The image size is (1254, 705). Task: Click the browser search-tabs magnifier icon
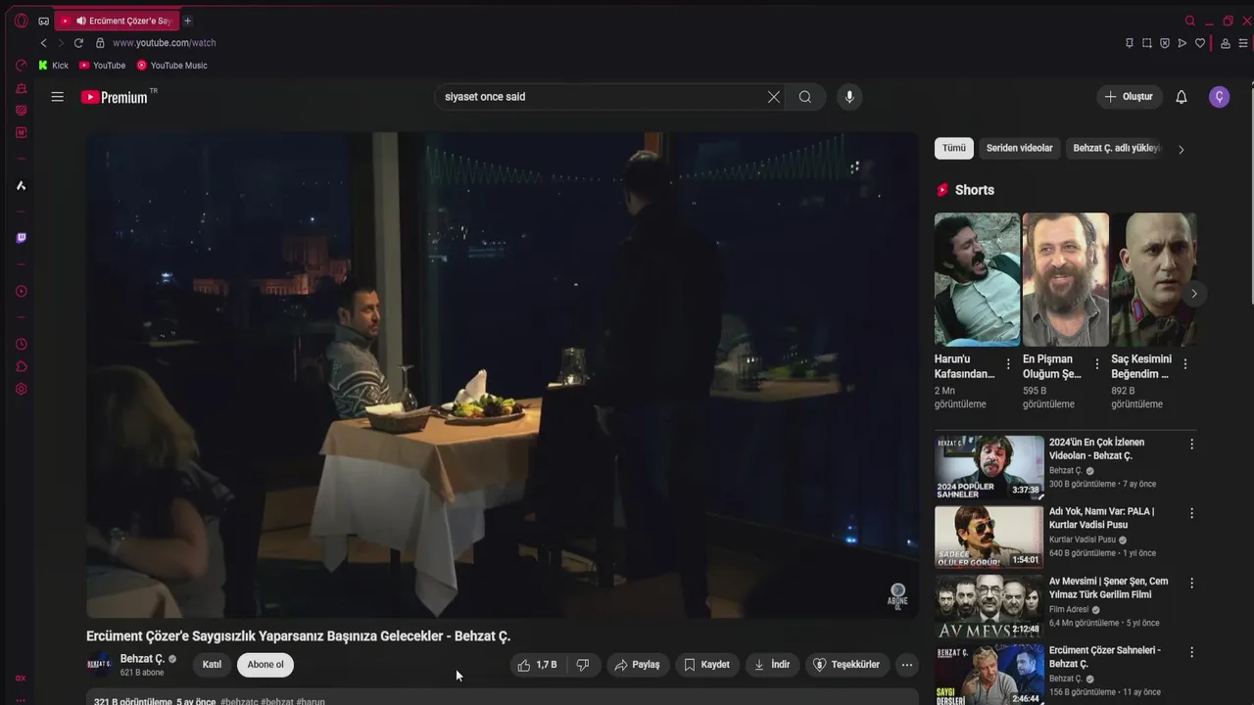tap(1189, 21)
